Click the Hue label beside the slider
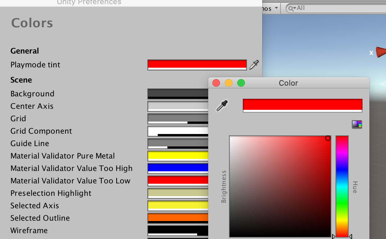Viewport: 386px width, 239px height. tap(355, 187)
